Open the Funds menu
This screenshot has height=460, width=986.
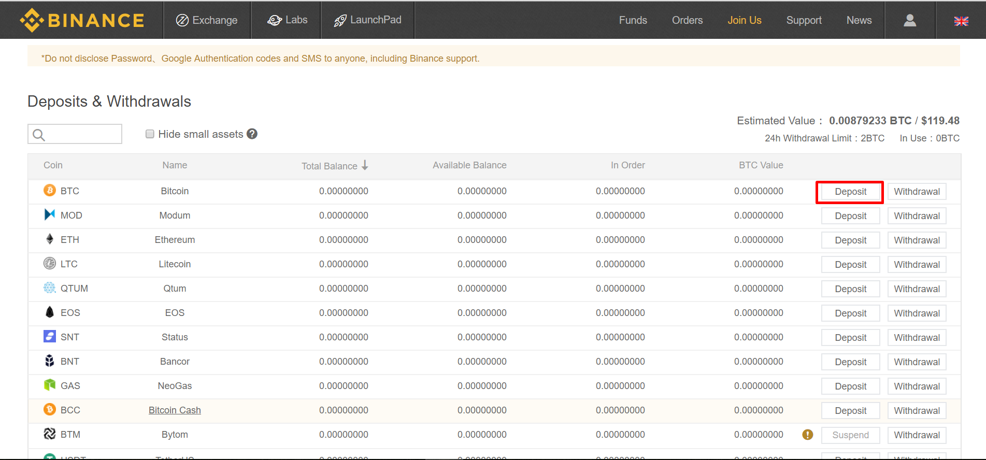click(633, 20)
